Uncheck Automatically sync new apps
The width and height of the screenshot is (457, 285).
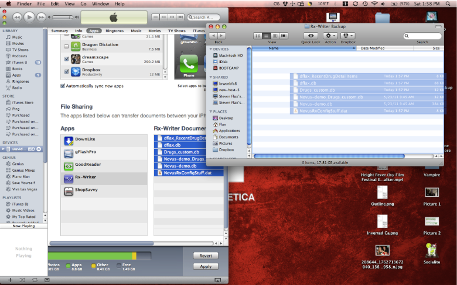pos(63,86)
